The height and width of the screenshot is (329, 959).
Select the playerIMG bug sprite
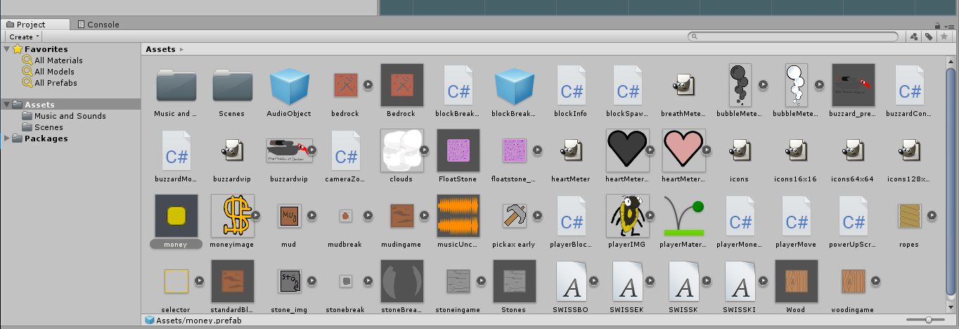click(x=627, y=216)
